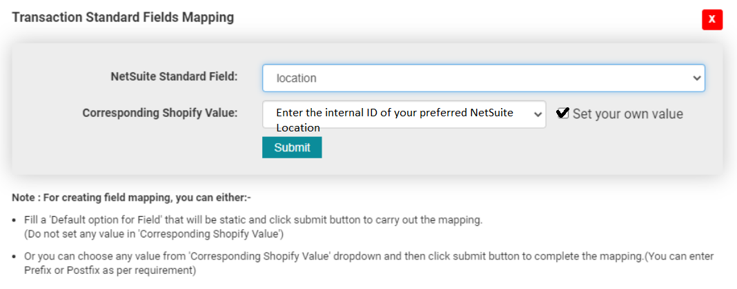The image size is (737, 289).
Task: Close the dialog with the red X
Action: [x=711, y=19]
